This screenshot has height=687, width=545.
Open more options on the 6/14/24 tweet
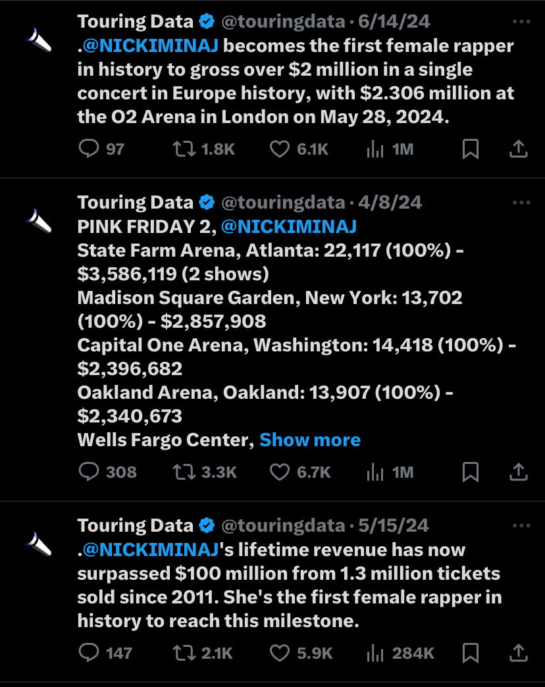(x=521, y=22)
